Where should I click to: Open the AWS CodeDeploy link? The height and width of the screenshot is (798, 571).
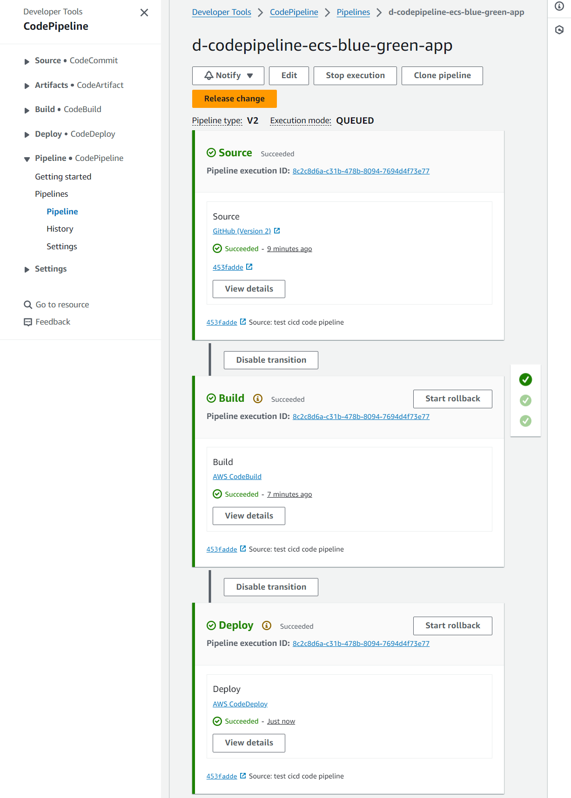[x=240, y=704]
